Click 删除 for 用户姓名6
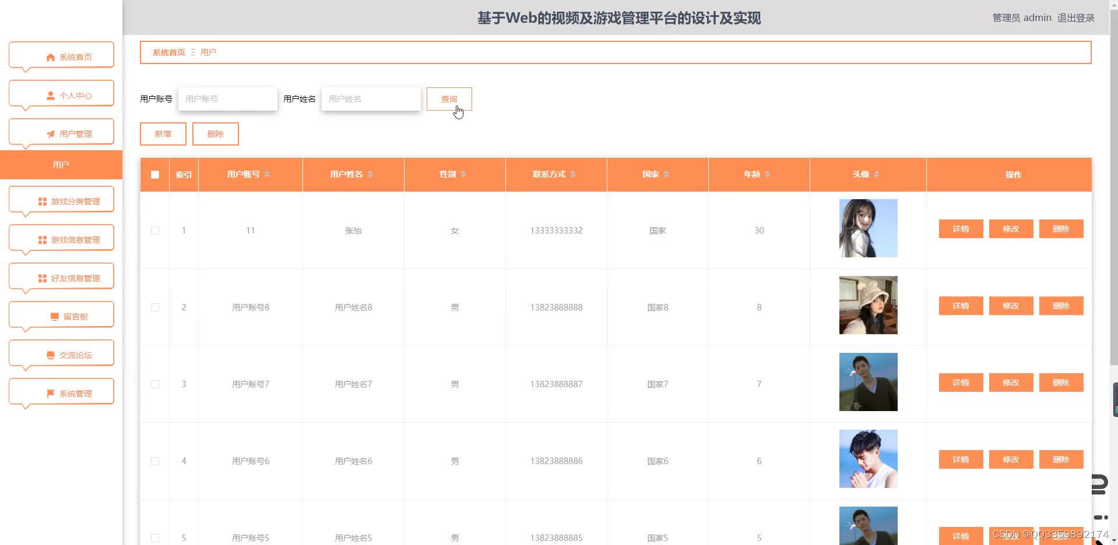 (x=1061, y=459)
